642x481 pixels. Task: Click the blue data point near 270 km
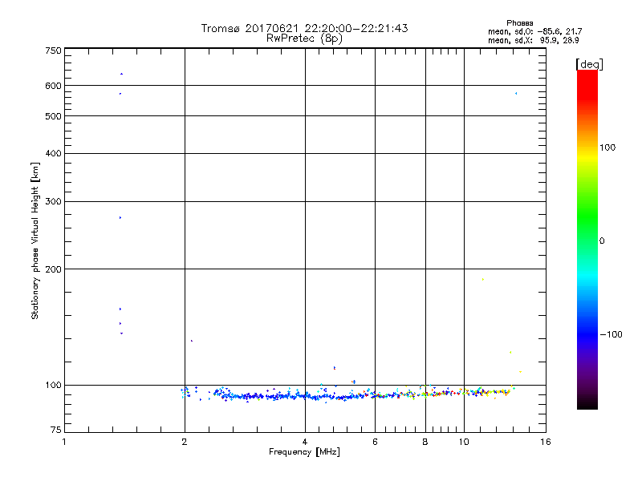click(x=120, y=217)
